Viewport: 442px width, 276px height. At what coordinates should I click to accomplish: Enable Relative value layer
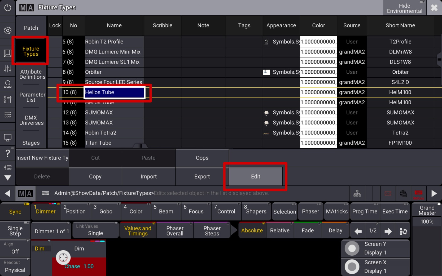(280, 230)
